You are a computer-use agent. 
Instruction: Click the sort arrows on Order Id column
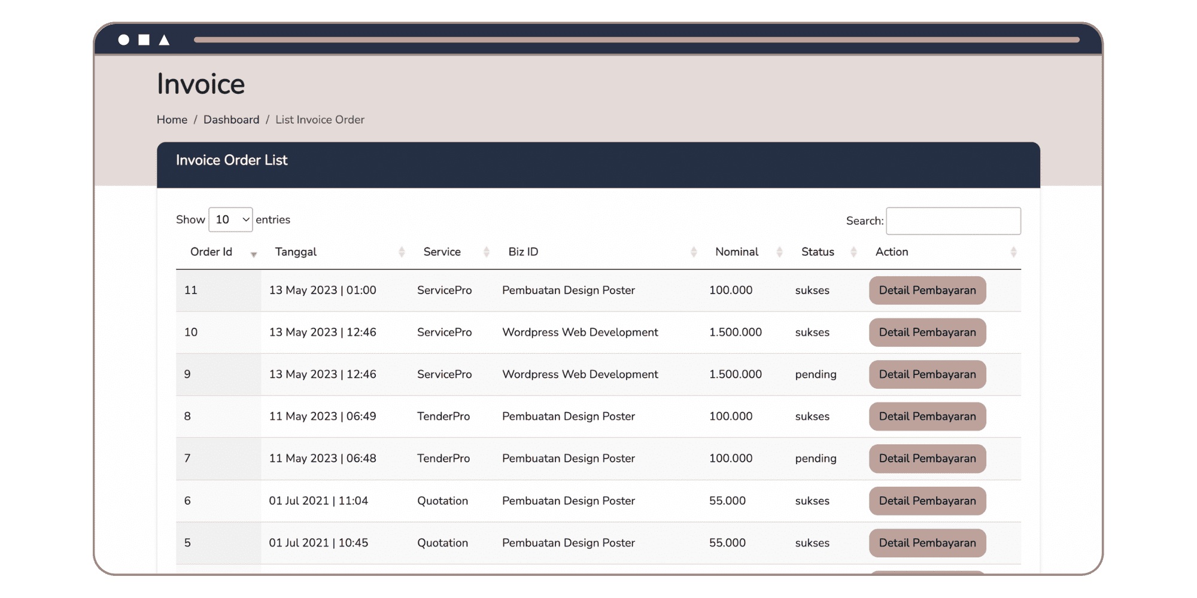tap(254, 253)
